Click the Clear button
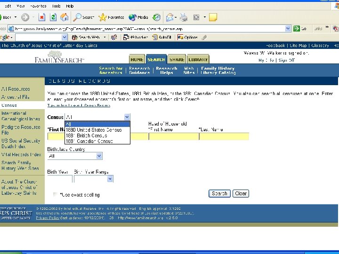This screenshot has width=339, height=254. click(241, 193)
